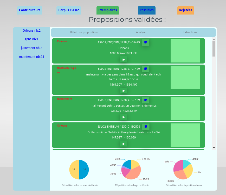Go to the Exemplaires tab

point(108,10)
